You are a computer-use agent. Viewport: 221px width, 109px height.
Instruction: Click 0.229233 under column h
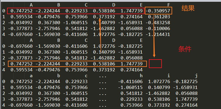(x=132, y=99)
